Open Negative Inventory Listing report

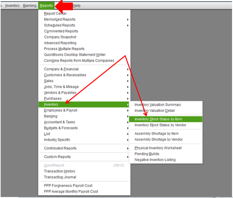pos(166,160)
